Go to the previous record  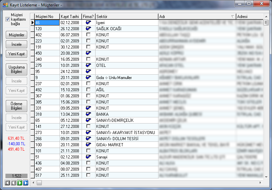coord(14,183)
